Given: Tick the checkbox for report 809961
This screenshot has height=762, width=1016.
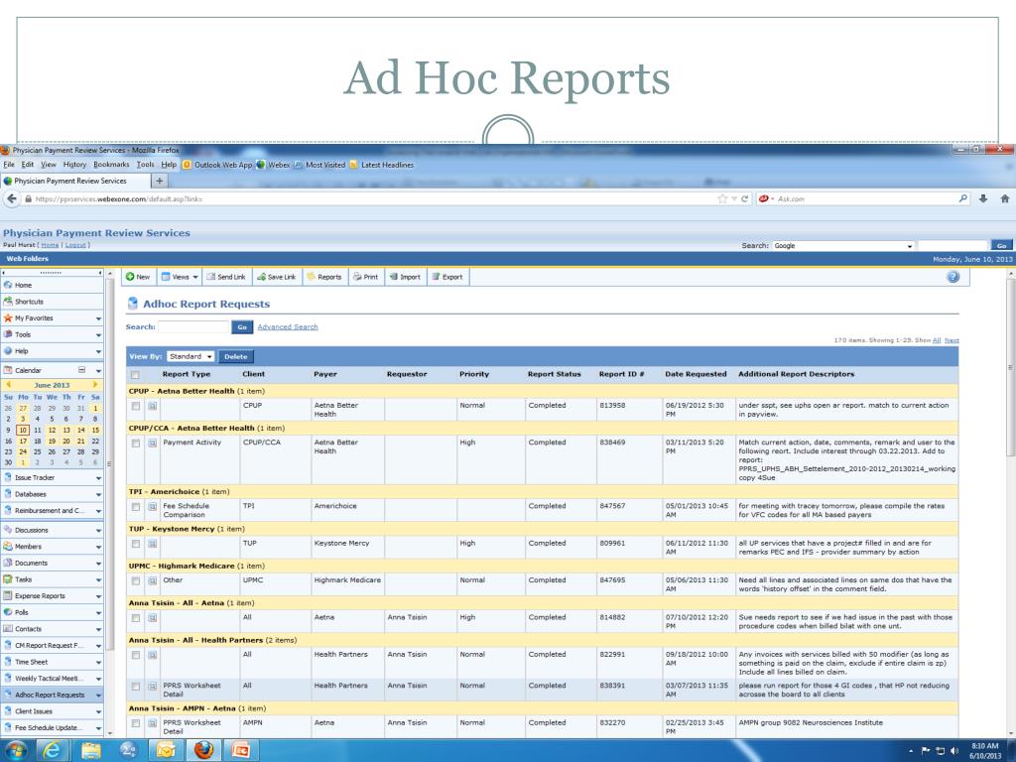Looking at the screenshot, I should tap(135, 544).
